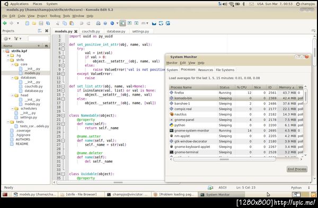Image resolution: width=318 pixels, height=208 pixels.
Task: Click the Projects search input field
Action: tap(38, 39)
